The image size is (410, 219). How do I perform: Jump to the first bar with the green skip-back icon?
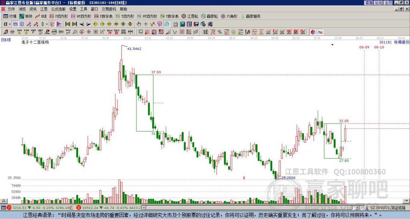tap(67, 24)
